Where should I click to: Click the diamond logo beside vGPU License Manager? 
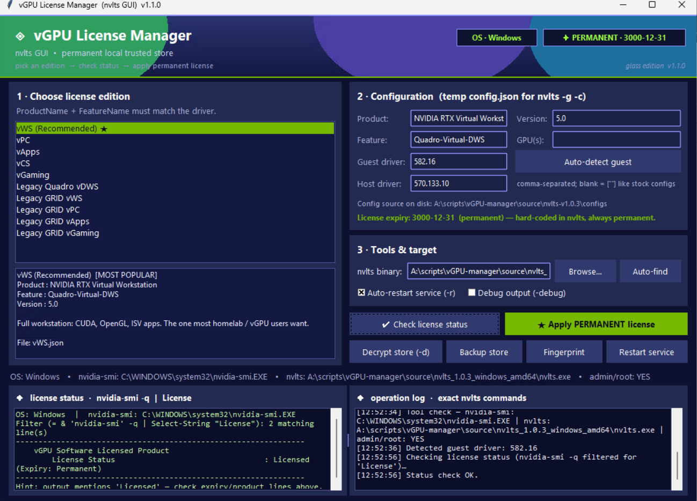pos(20,36)
